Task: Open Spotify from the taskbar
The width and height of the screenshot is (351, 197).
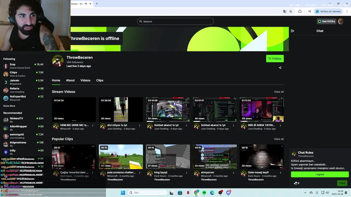Action: click(204, 193)
